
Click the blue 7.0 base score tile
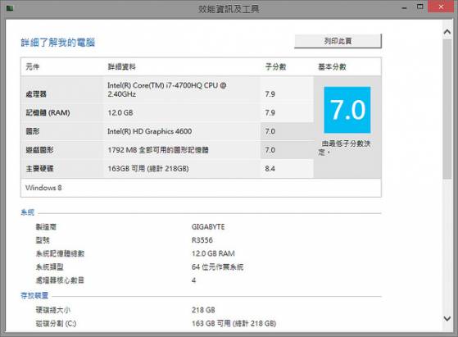pos(347,110)
